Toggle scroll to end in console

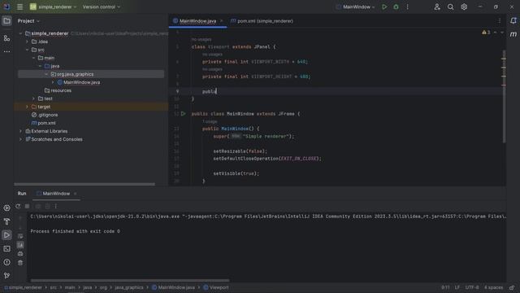coord(20,245)
